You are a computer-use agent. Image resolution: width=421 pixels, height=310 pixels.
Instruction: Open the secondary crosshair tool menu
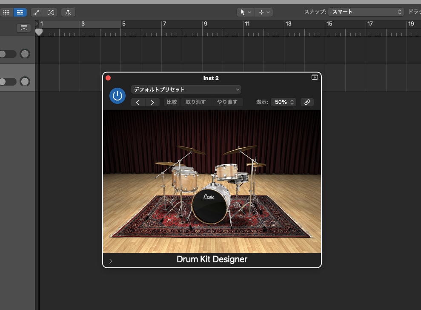264,12
